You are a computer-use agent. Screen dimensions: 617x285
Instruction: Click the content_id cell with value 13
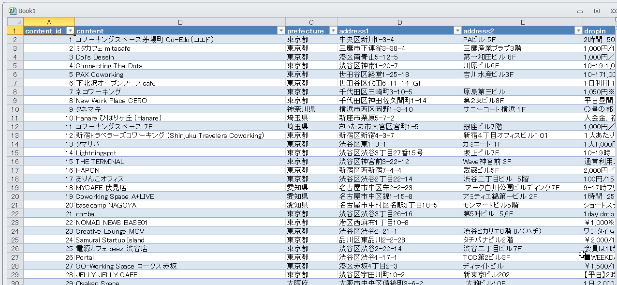(49, 144)
